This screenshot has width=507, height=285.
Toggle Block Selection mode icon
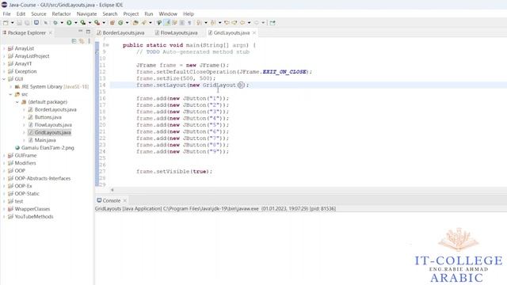181,23
